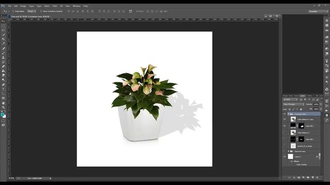Open the Essentials workspace dropdown
Viewport: 330px width, 185px height.
point(318,11)
